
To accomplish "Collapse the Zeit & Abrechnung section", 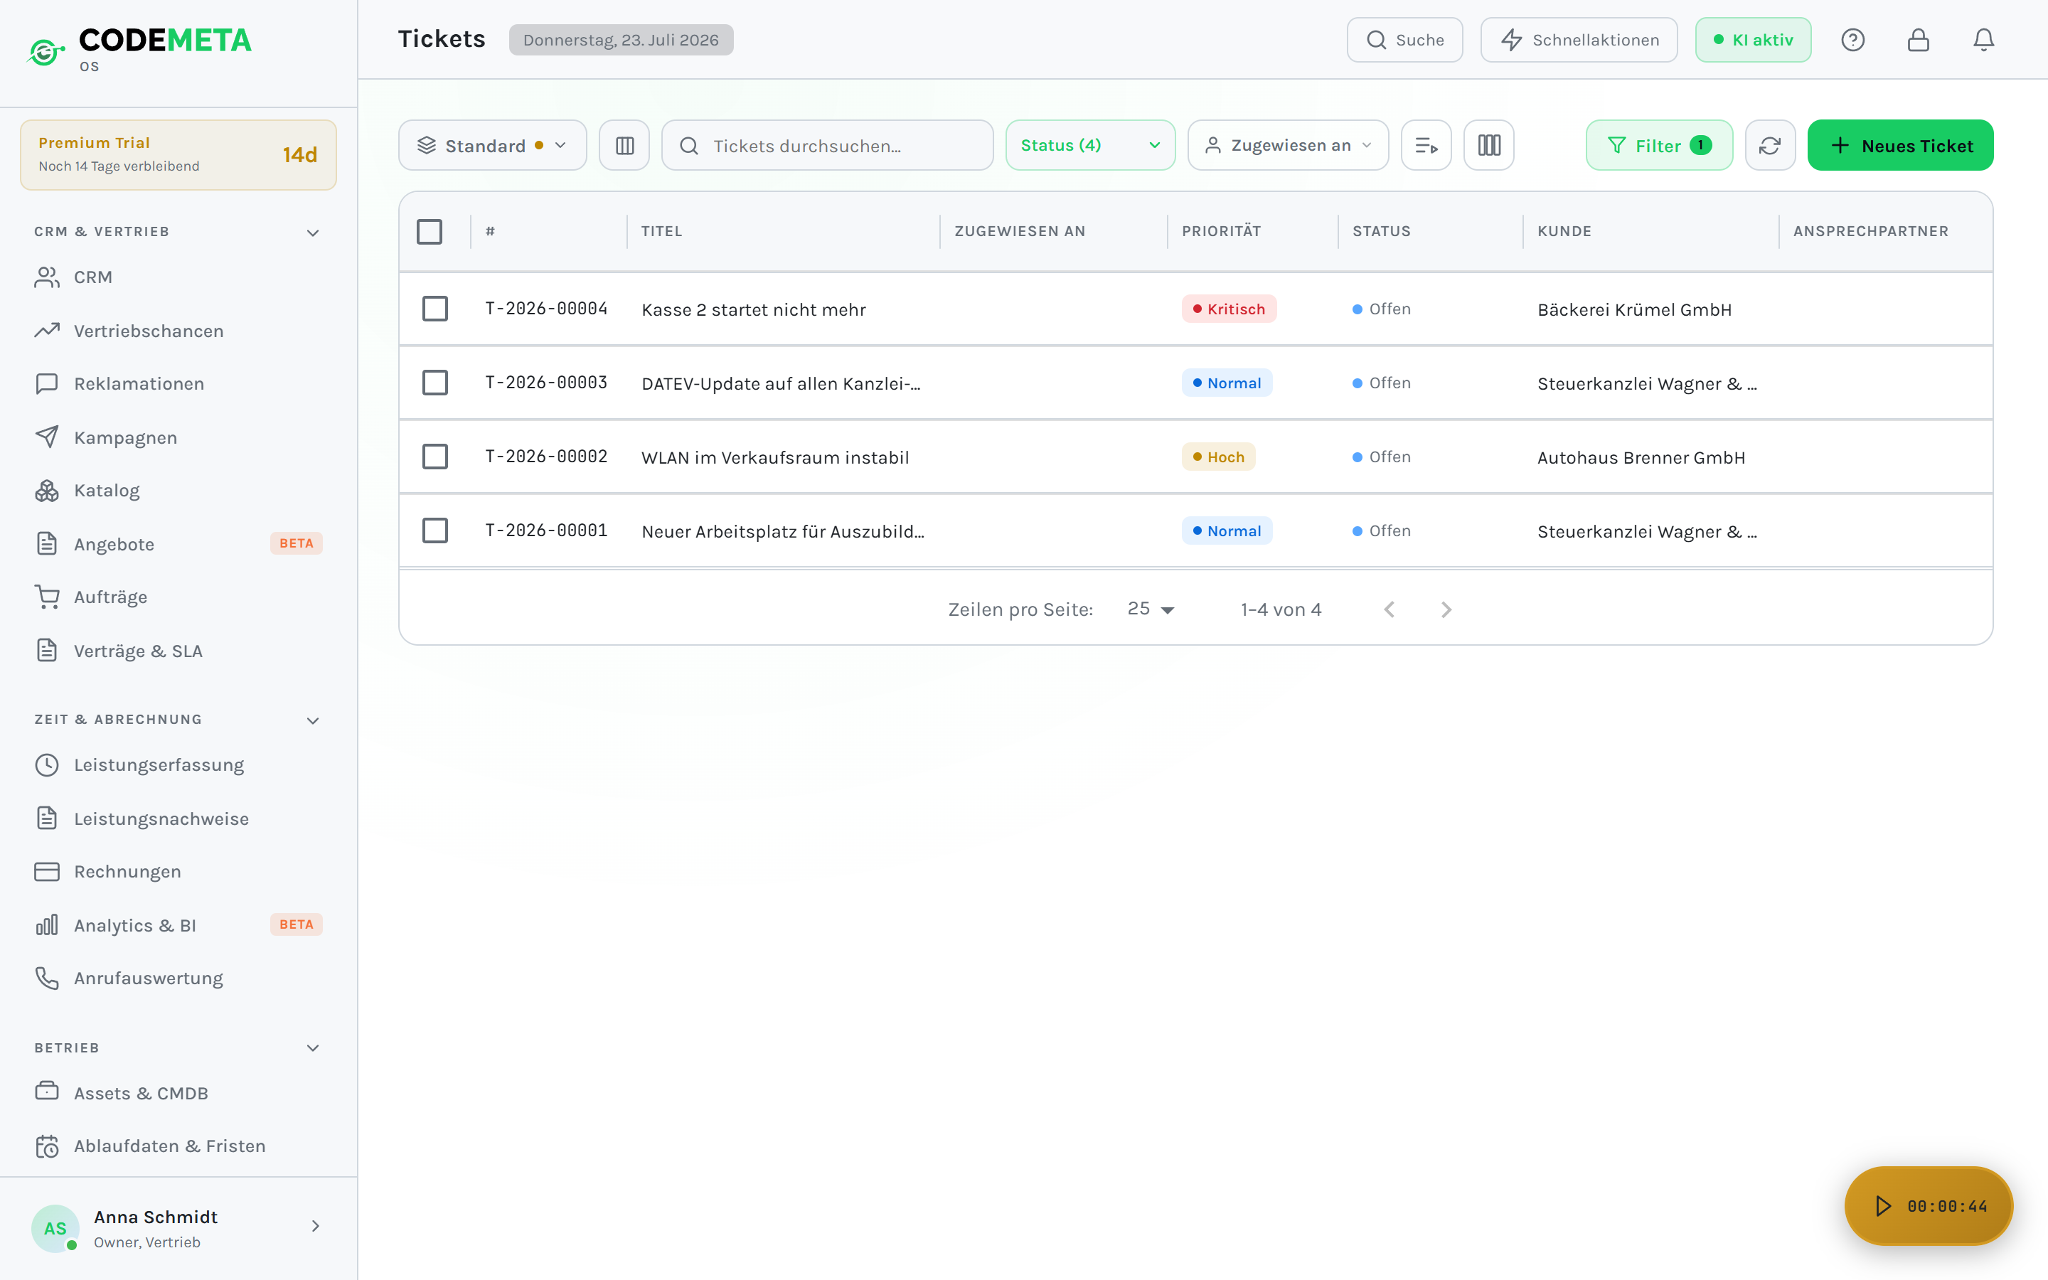I will coord(312,720).
